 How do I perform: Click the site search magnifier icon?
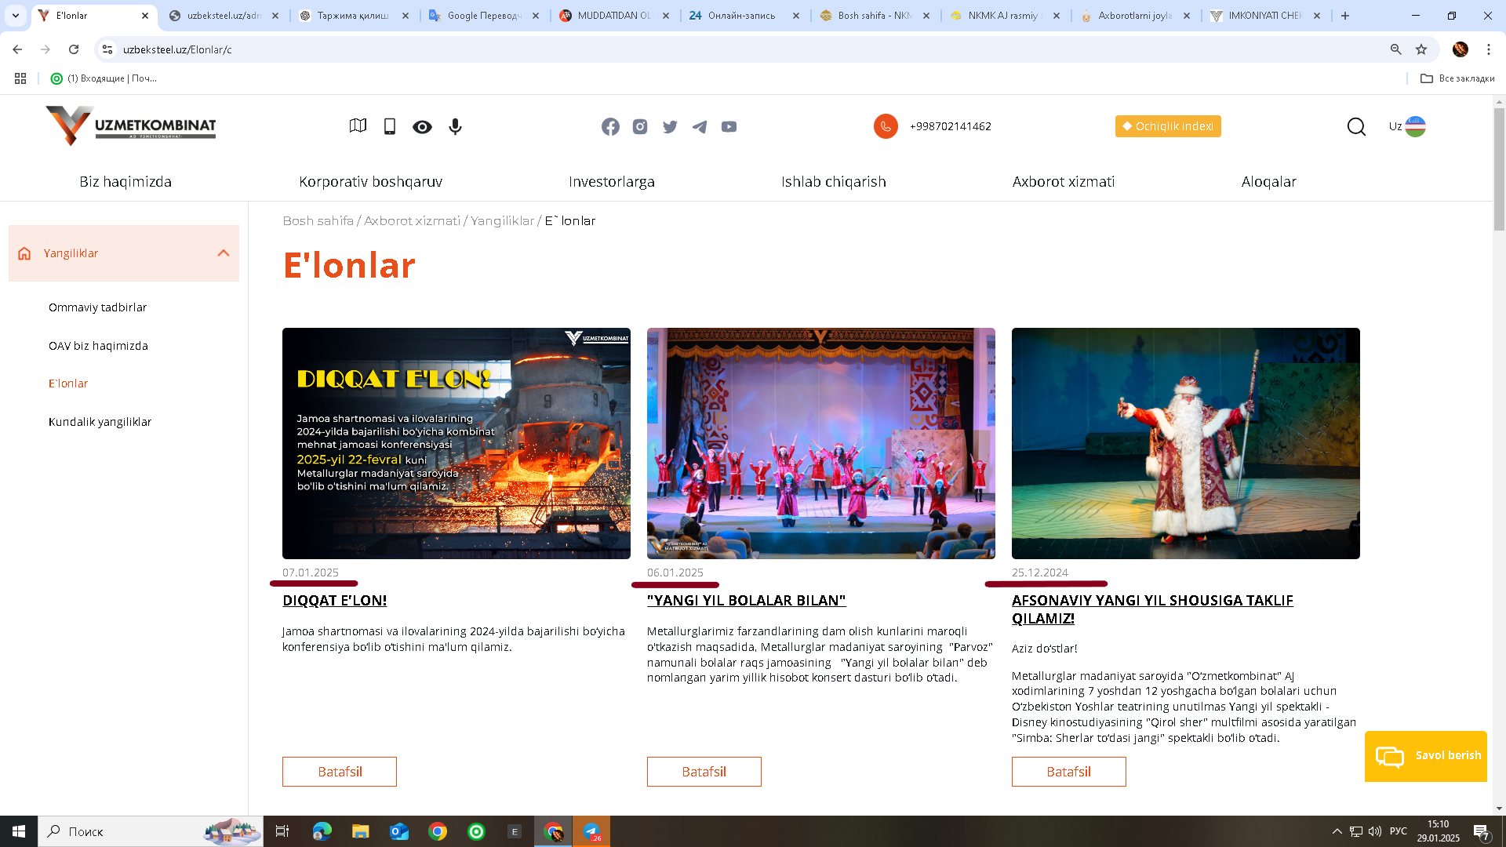[1356, 126]
